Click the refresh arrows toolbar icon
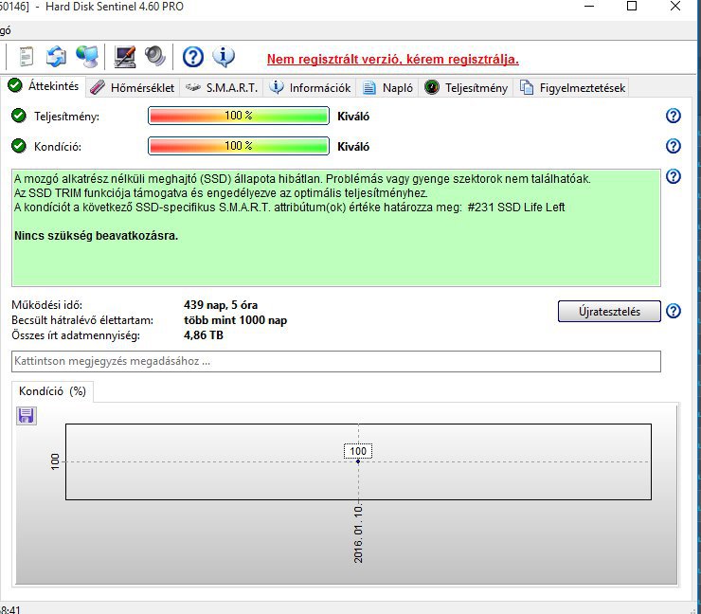Viewport: 701px width, 614px height. click(56, 57)
